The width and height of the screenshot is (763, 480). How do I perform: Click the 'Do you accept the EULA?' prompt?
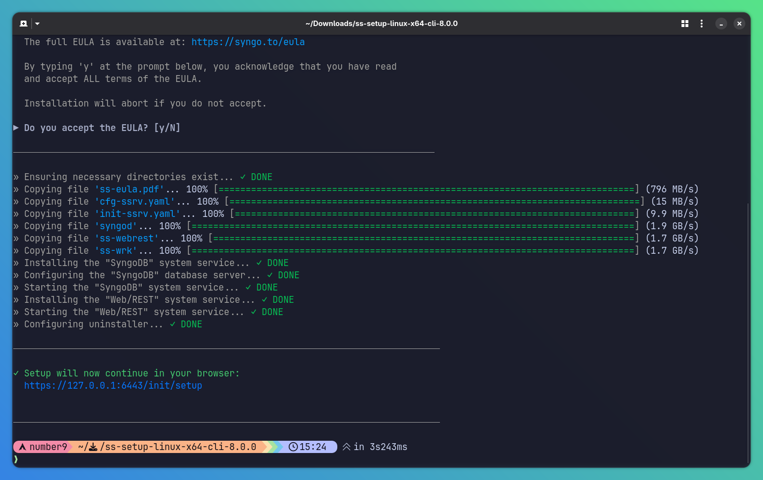[102, 128]
